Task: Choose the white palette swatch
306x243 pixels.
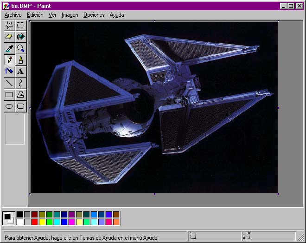Action: (x=19, y=222)
